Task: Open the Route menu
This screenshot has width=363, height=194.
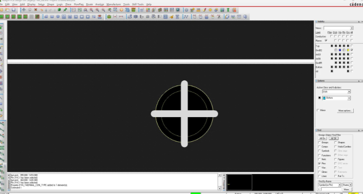Action: click(89, 4)
